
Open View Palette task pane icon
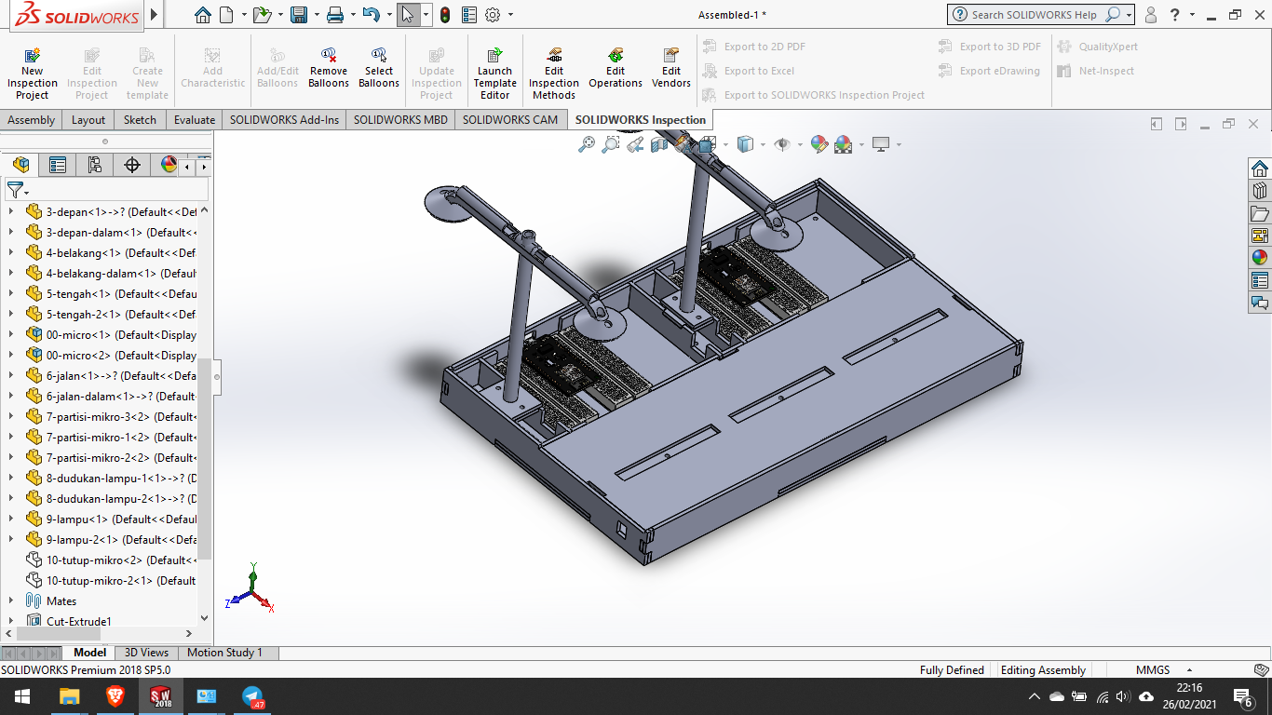[1260, 236]
